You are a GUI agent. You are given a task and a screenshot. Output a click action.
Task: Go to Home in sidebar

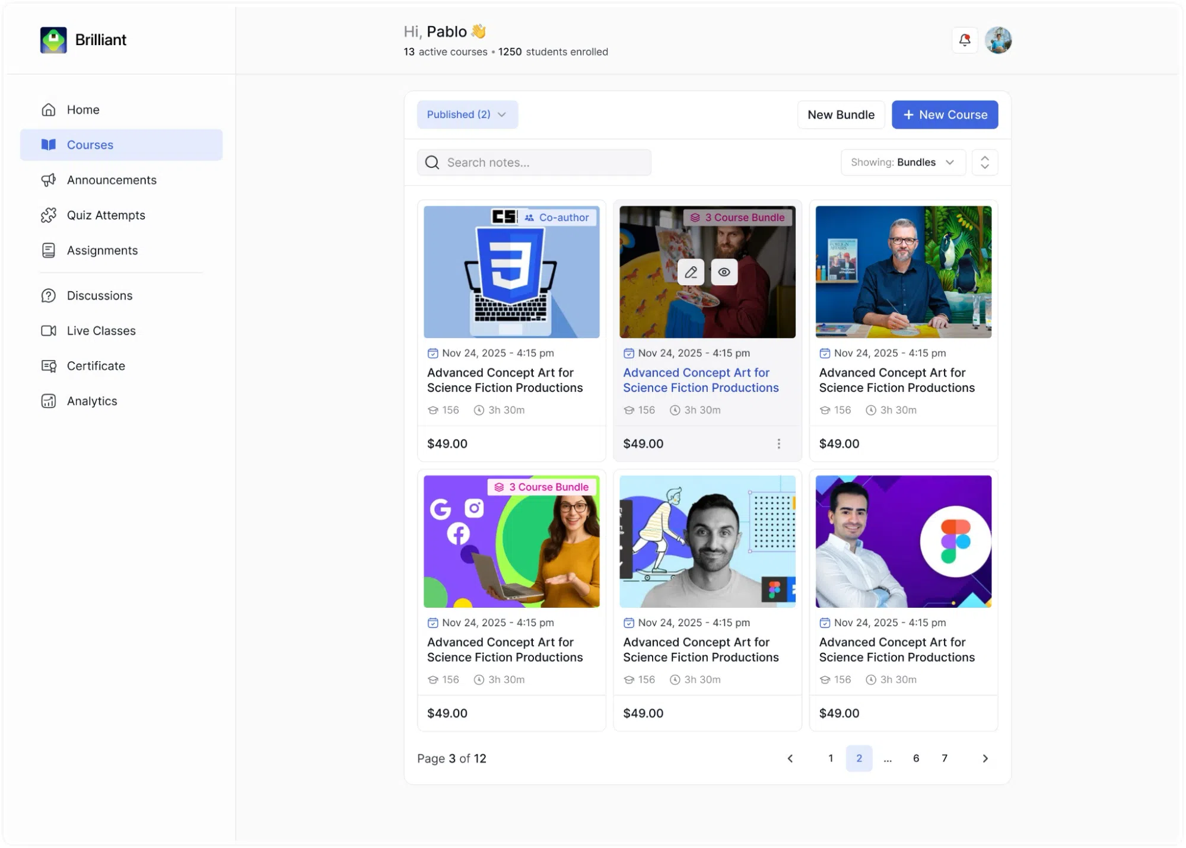point(121,110)
